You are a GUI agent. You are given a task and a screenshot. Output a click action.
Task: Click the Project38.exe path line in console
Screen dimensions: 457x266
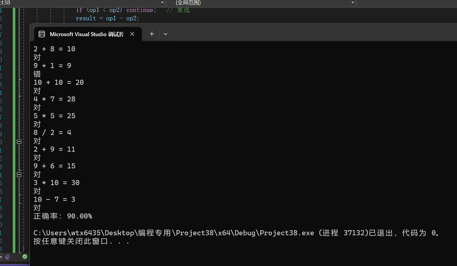point(236,233)
